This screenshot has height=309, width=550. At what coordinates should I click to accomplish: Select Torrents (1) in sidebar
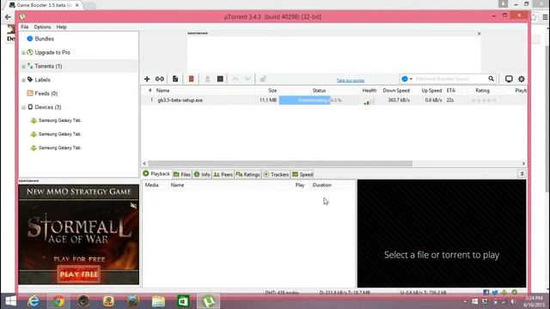[x=48, y=66]
